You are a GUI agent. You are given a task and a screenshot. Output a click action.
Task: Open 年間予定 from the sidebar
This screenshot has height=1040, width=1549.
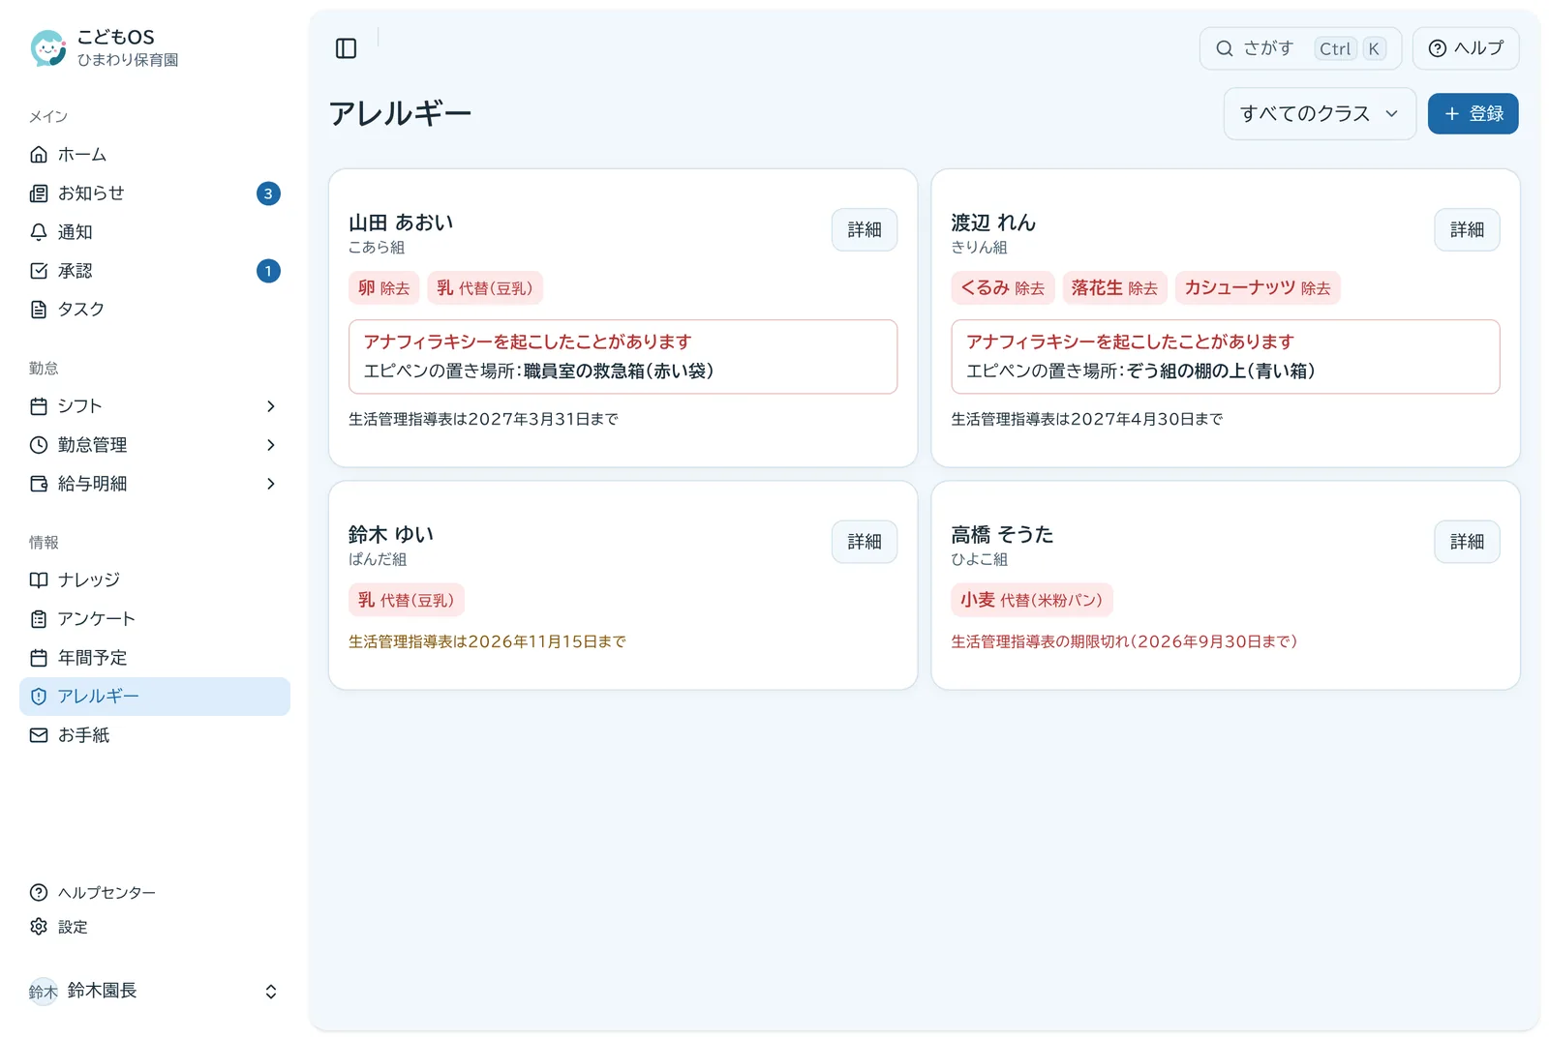pyautogui.click(x=155, y=658)
